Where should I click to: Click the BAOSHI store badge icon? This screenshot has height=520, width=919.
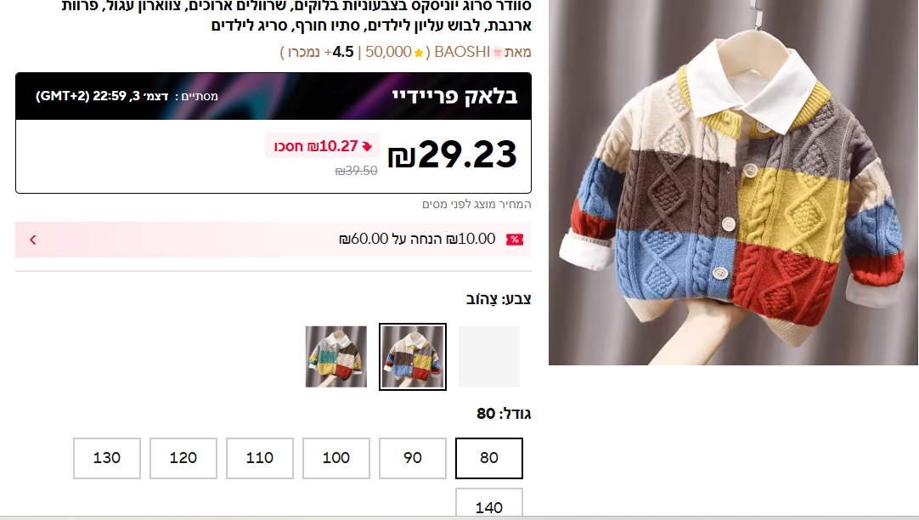[x=498, y=52]
